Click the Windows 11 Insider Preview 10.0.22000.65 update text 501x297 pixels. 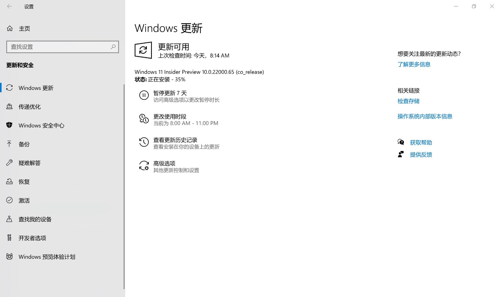click(x=199, y=72)
